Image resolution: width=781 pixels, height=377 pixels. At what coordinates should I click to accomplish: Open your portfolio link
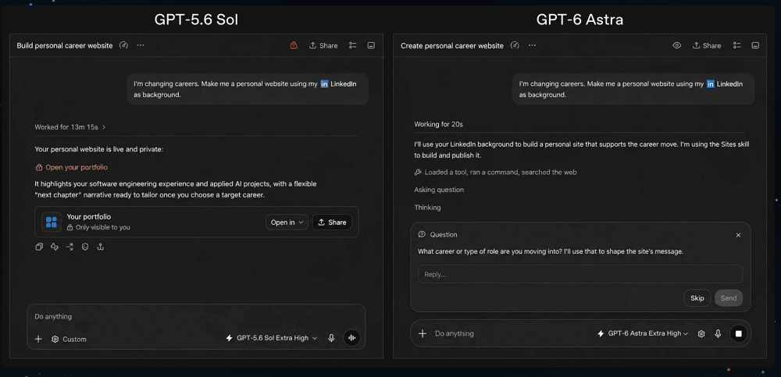(72, 167)
